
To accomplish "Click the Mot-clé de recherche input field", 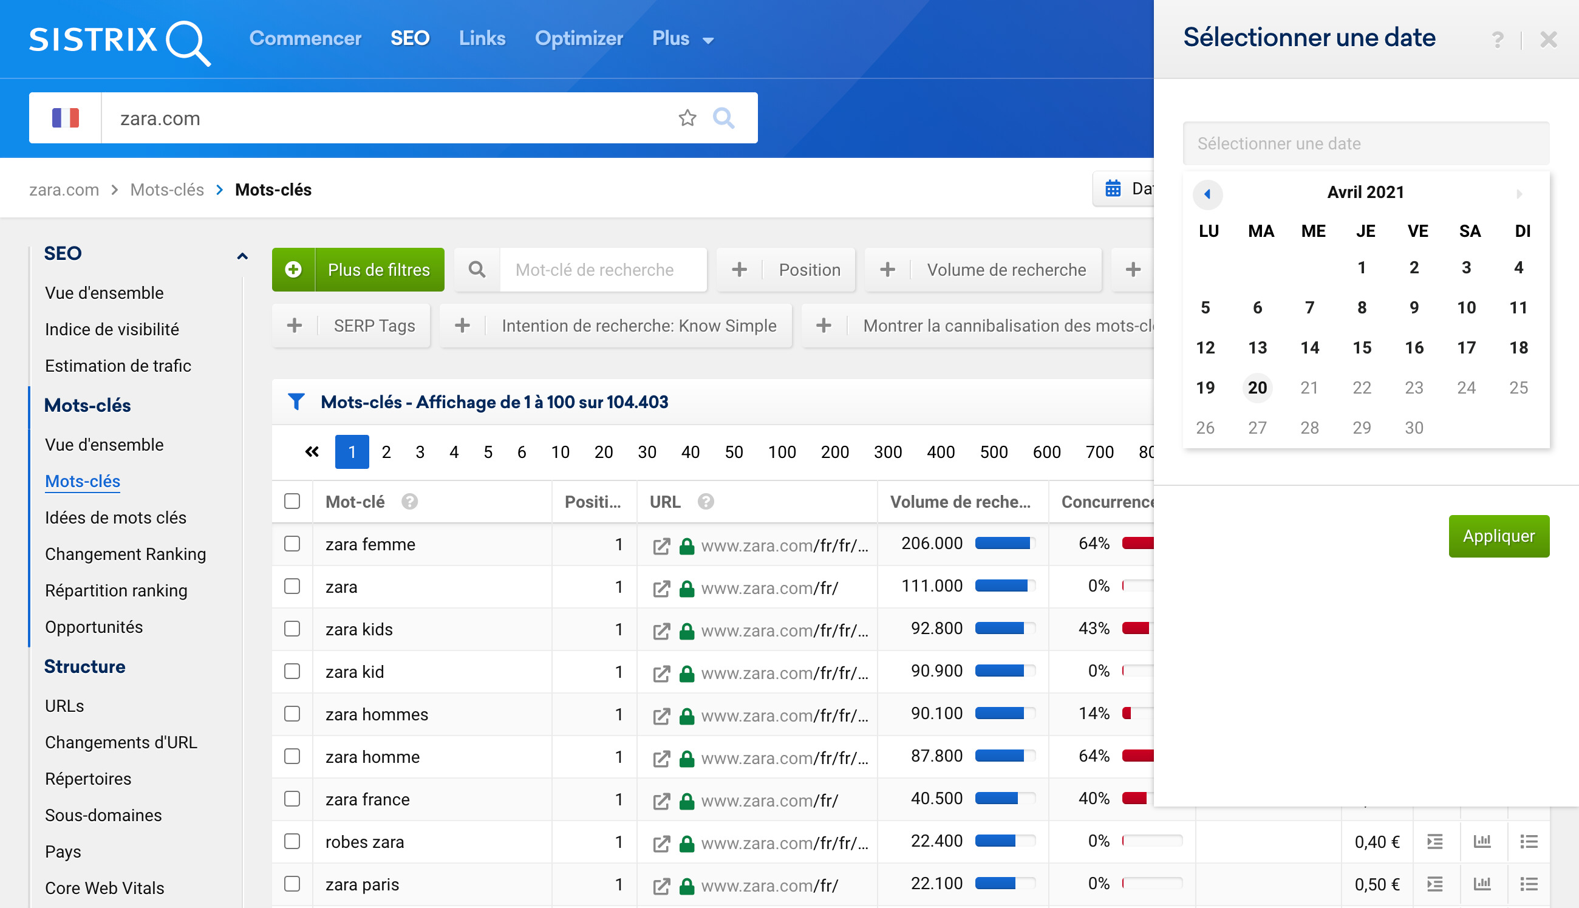I will [x=603, y=270].
